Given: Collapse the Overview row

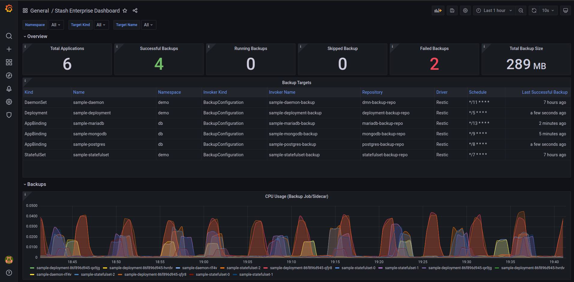Looking at the screenshot, I should coord(35,36).
